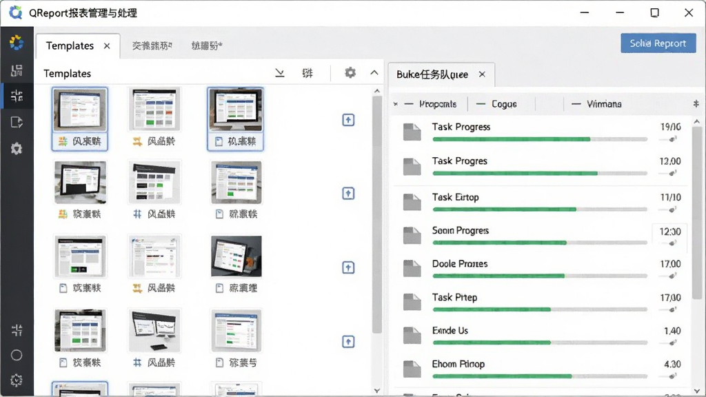This screenshot has width=706, height=397.
Task: Click the file icon next to Soom Progres
Action: tap(412, 236)
